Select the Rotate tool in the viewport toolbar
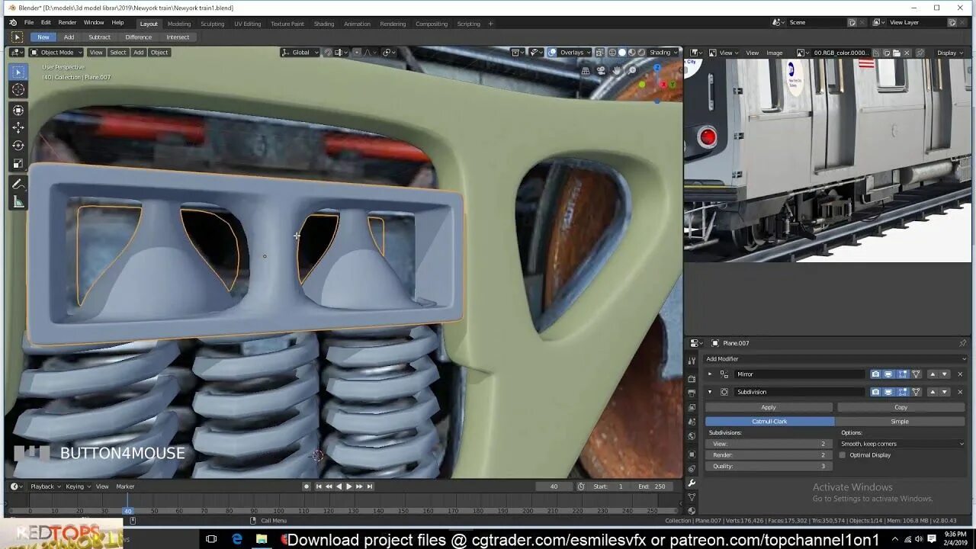976x549 pixels. point(18,145)
